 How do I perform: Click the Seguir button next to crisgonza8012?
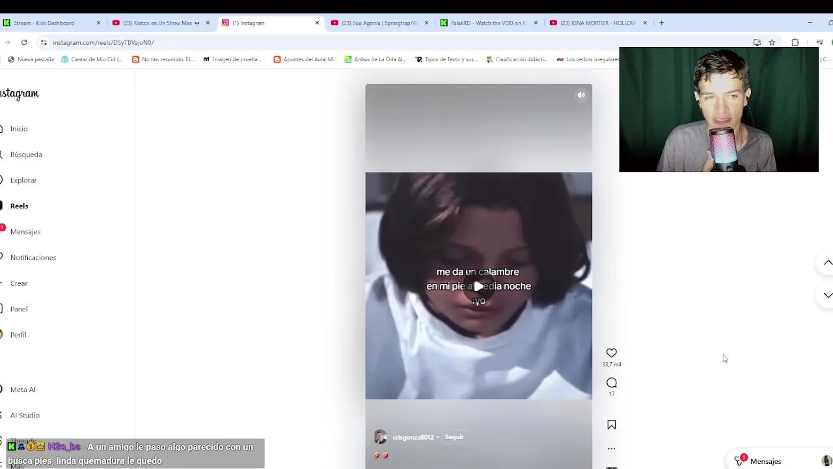pyautogui.click(x=454, y=437)
